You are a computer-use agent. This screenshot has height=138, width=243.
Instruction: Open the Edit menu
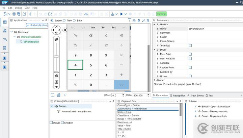click(10, 8)
